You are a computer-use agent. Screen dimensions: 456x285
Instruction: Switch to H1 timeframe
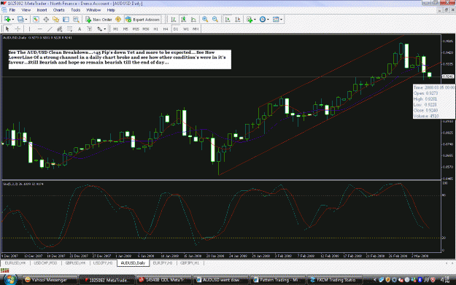click(156, 29)
